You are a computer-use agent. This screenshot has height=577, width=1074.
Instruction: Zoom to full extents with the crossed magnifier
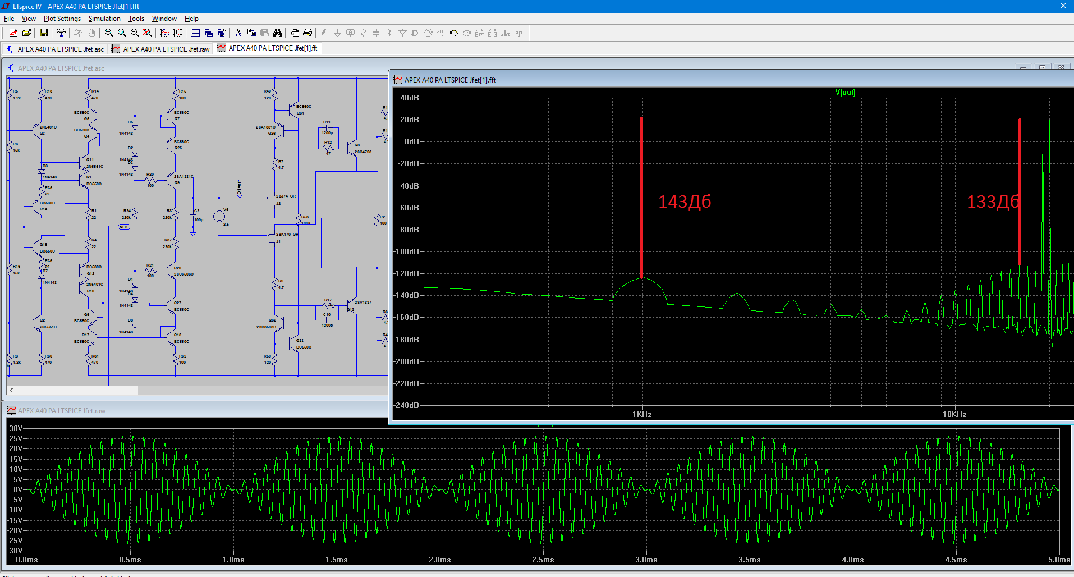click(148, 33)
